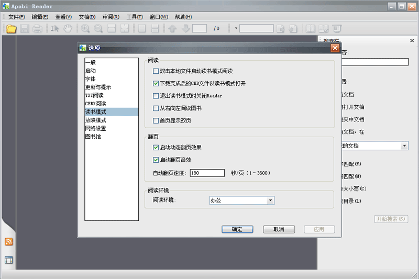Viewport: 419px width, 279px height.
Task: Click the fit page toolbar icon
Action: click(x=125, y=29)
